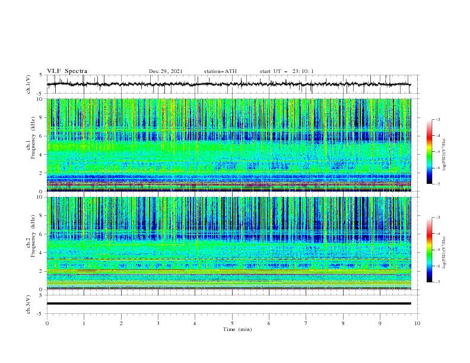
Task: Click the '-7' label on ch.1 colorbar
Action: (x=438, y=184)
